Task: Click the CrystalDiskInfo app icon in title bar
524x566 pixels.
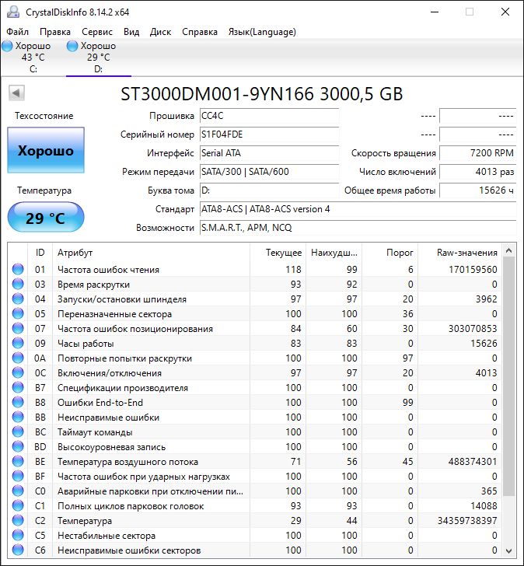Action: coord(10,12)
